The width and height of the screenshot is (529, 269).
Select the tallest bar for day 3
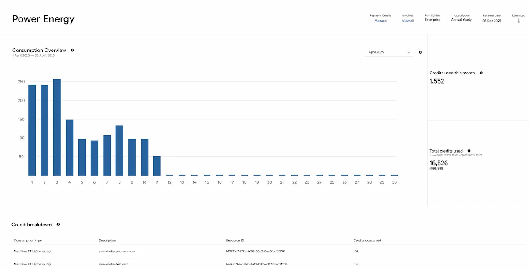tap(57, 127)
